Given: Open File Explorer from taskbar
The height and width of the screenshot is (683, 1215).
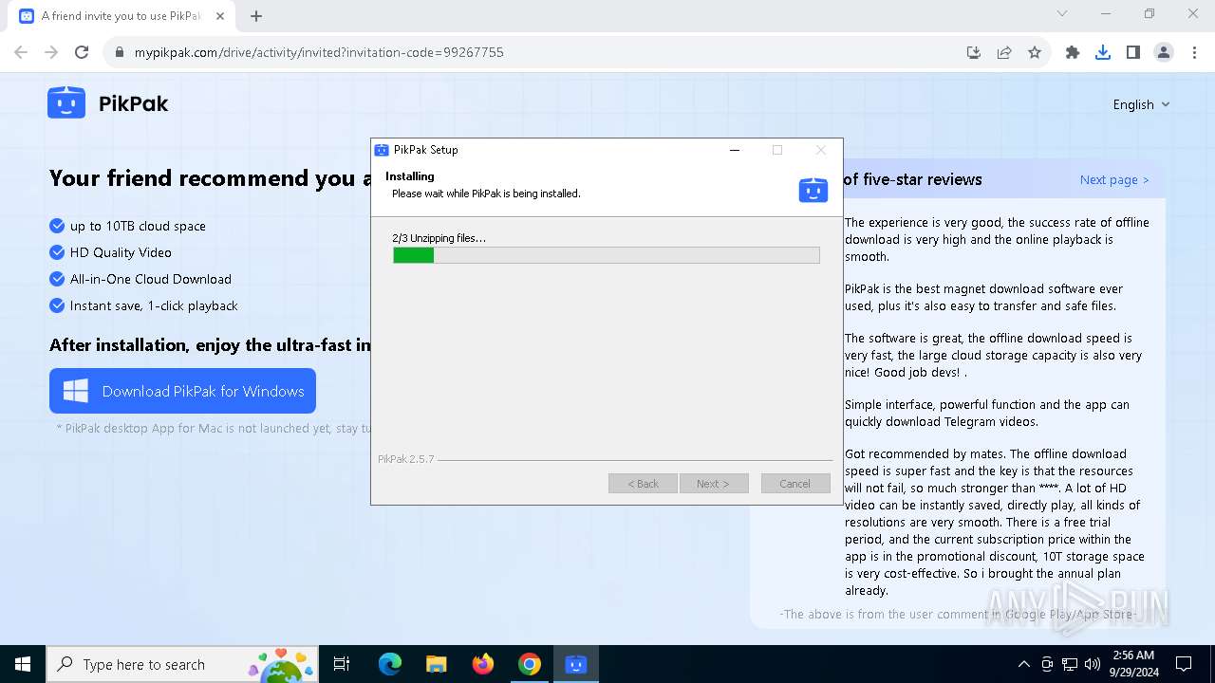Looking at the screenshot, I should click(436, 664).
